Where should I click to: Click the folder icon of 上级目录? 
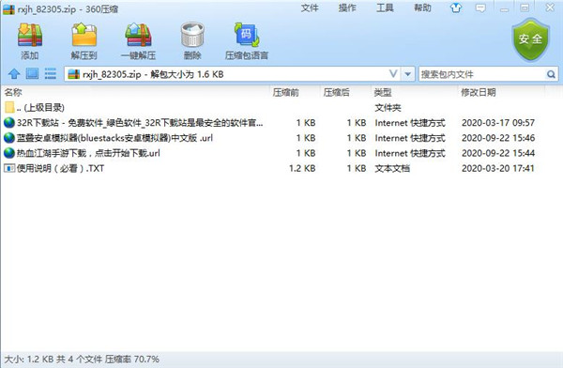[x=9, y=107]
